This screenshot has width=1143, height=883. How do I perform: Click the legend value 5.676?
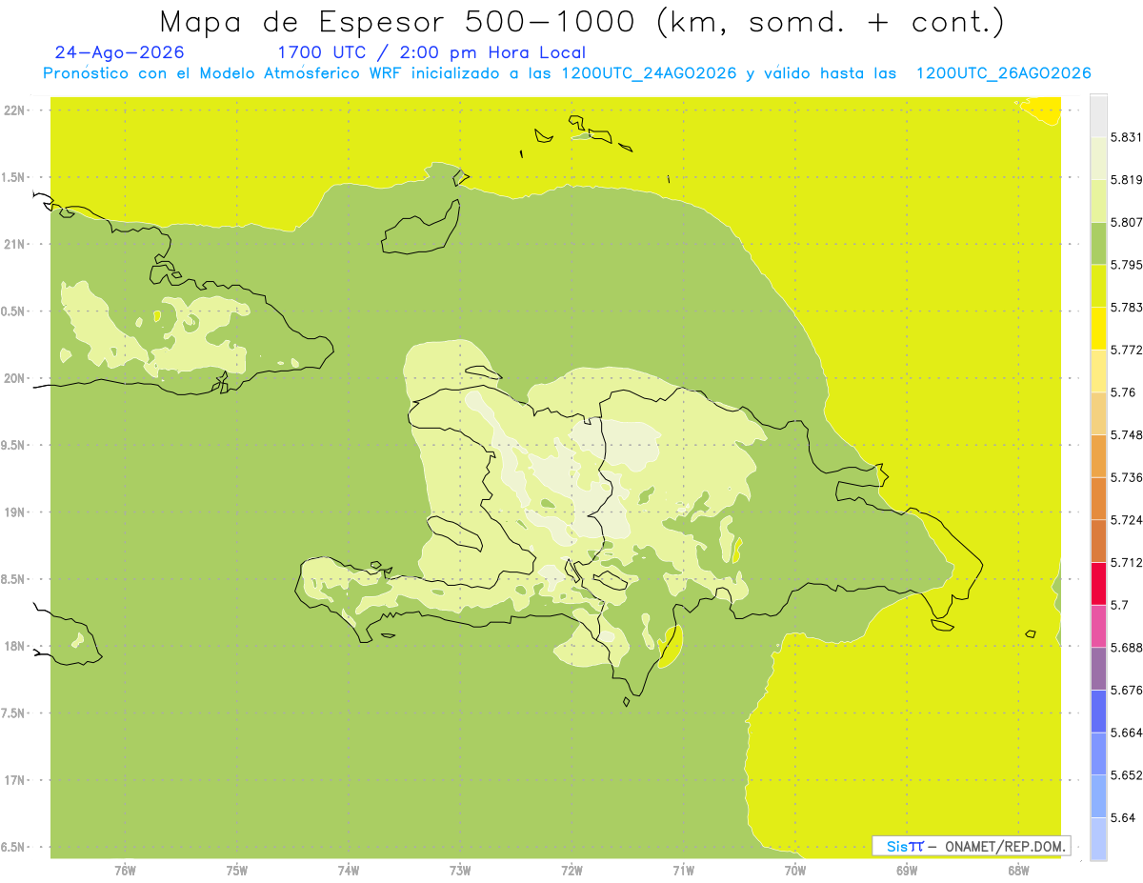1127,690
